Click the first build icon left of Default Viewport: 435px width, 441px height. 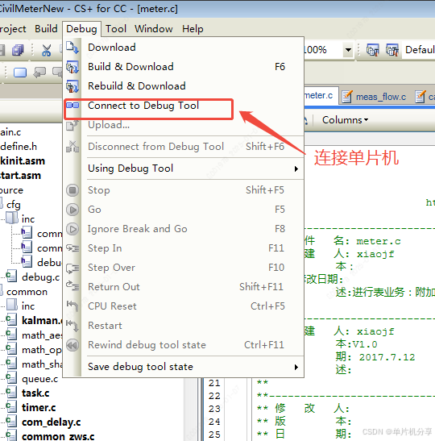373,50
